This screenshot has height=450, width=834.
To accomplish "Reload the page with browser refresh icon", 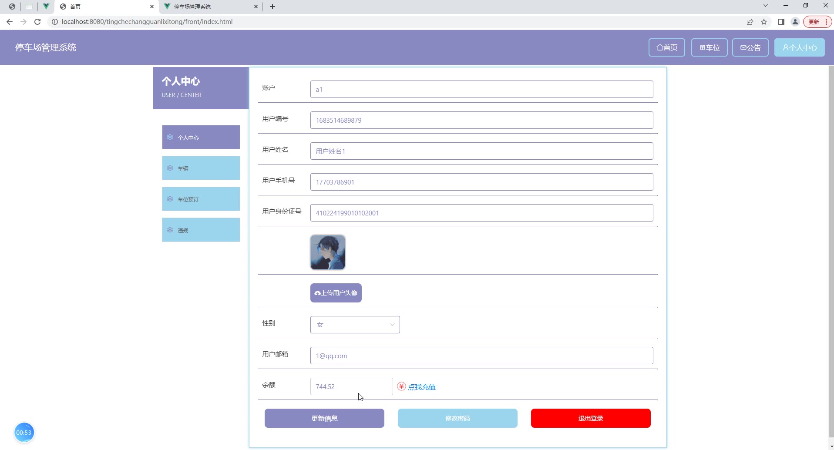I will point(37,22).
